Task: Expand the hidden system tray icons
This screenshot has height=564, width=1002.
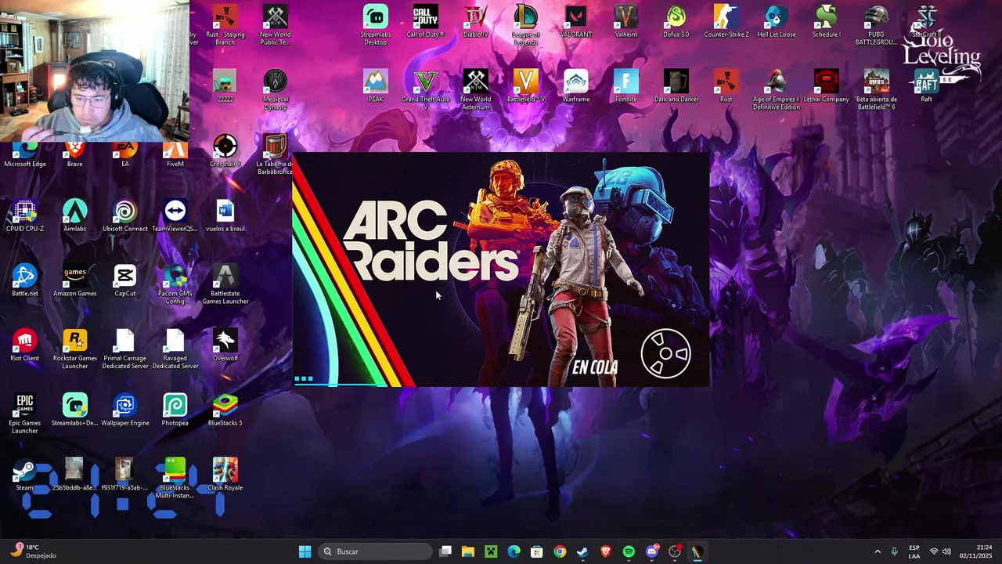Action: coord(877,551)
